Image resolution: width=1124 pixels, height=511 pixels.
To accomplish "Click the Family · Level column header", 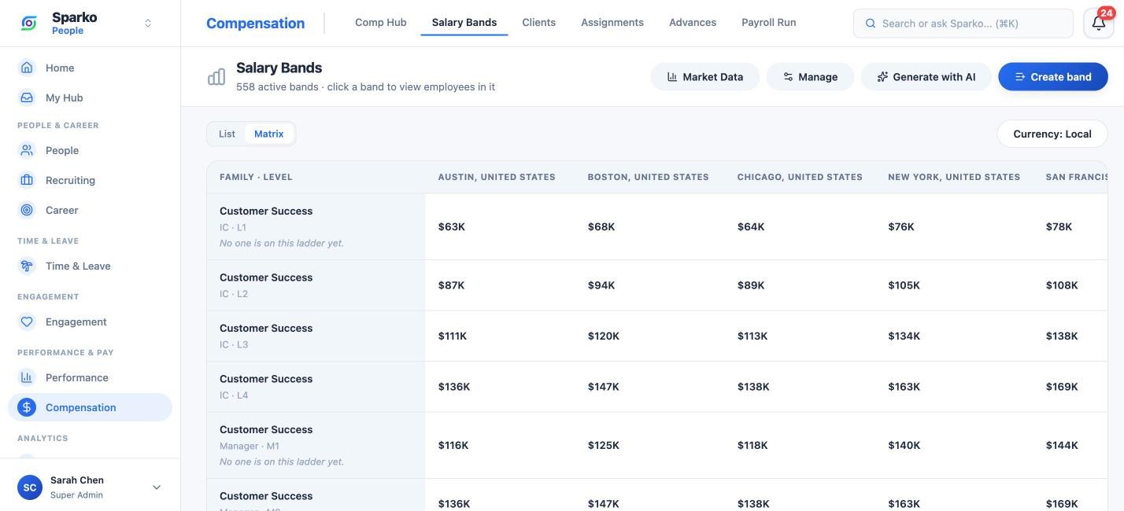I will (256, 177).
